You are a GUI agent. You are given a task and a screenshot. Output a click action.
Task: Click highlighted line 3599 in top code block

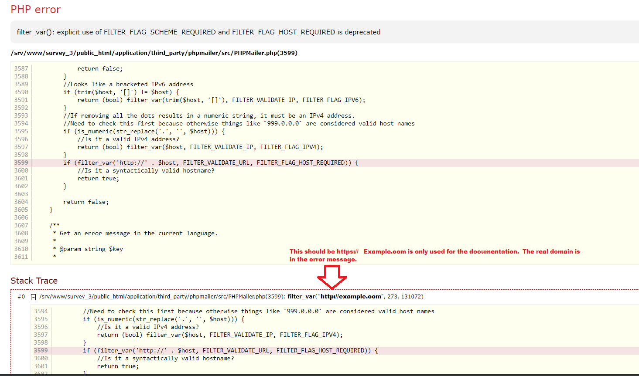pos(211,163)
